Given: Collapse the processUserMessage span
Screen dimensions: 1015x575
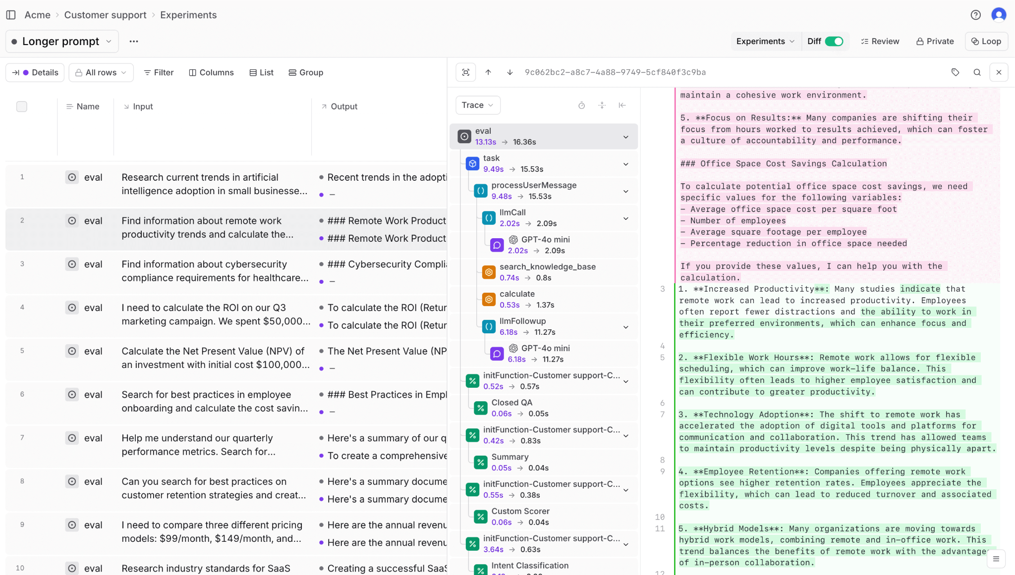Looking at the screenshot, I should (x=626, y=191).
